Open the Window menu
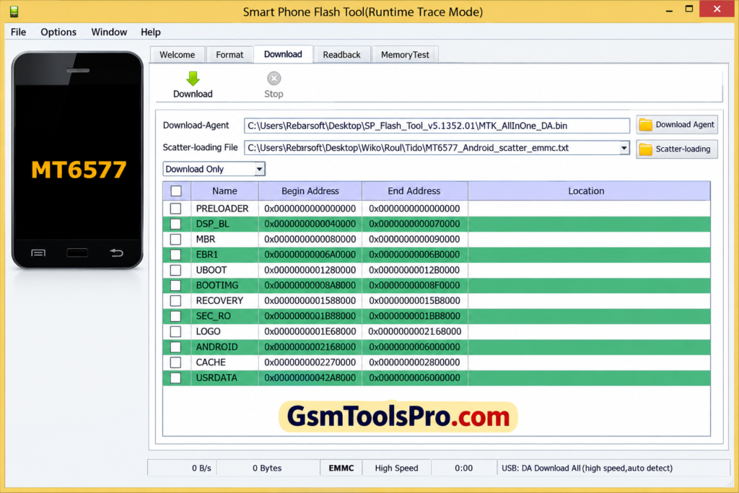Viewport: 739px width, 493px height. (109, 32)
